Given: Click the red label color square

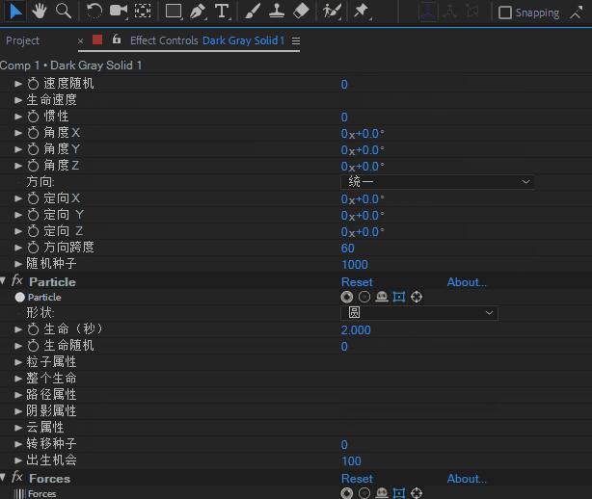Looking at the screenshot, I should click(x=97, y=39).
